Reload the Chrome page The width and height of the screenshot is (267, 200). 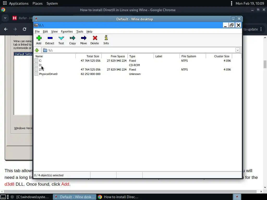[x=25, y=29]
